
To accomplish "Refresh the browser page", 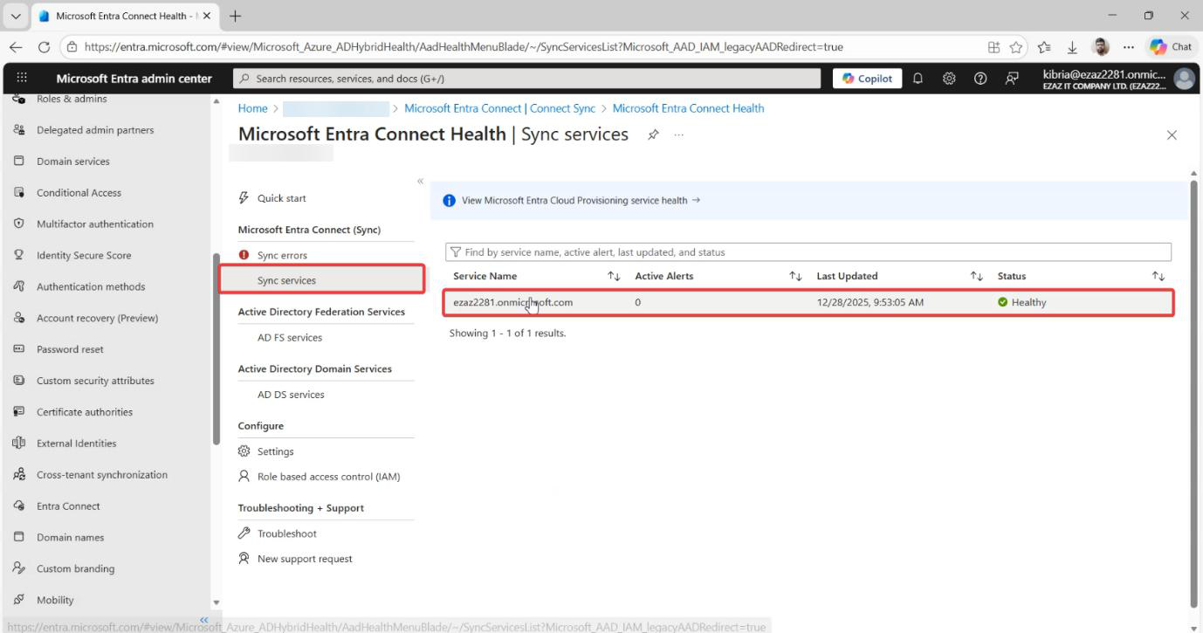I will pos(44,47).
